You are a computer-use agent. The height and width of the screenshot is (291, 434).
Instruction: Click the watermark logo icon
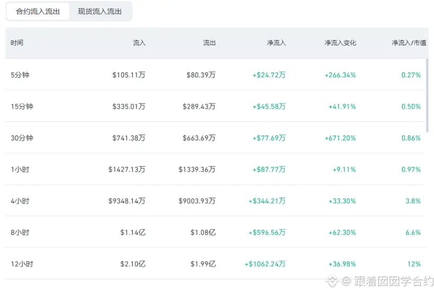332,281
